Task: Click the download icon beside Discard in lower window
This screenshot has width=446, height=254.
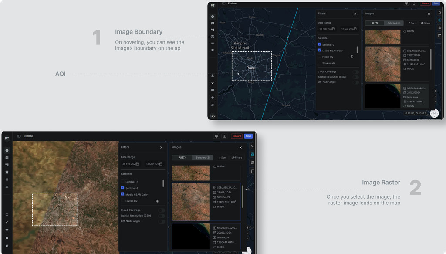Action: (x=224, y=136)
